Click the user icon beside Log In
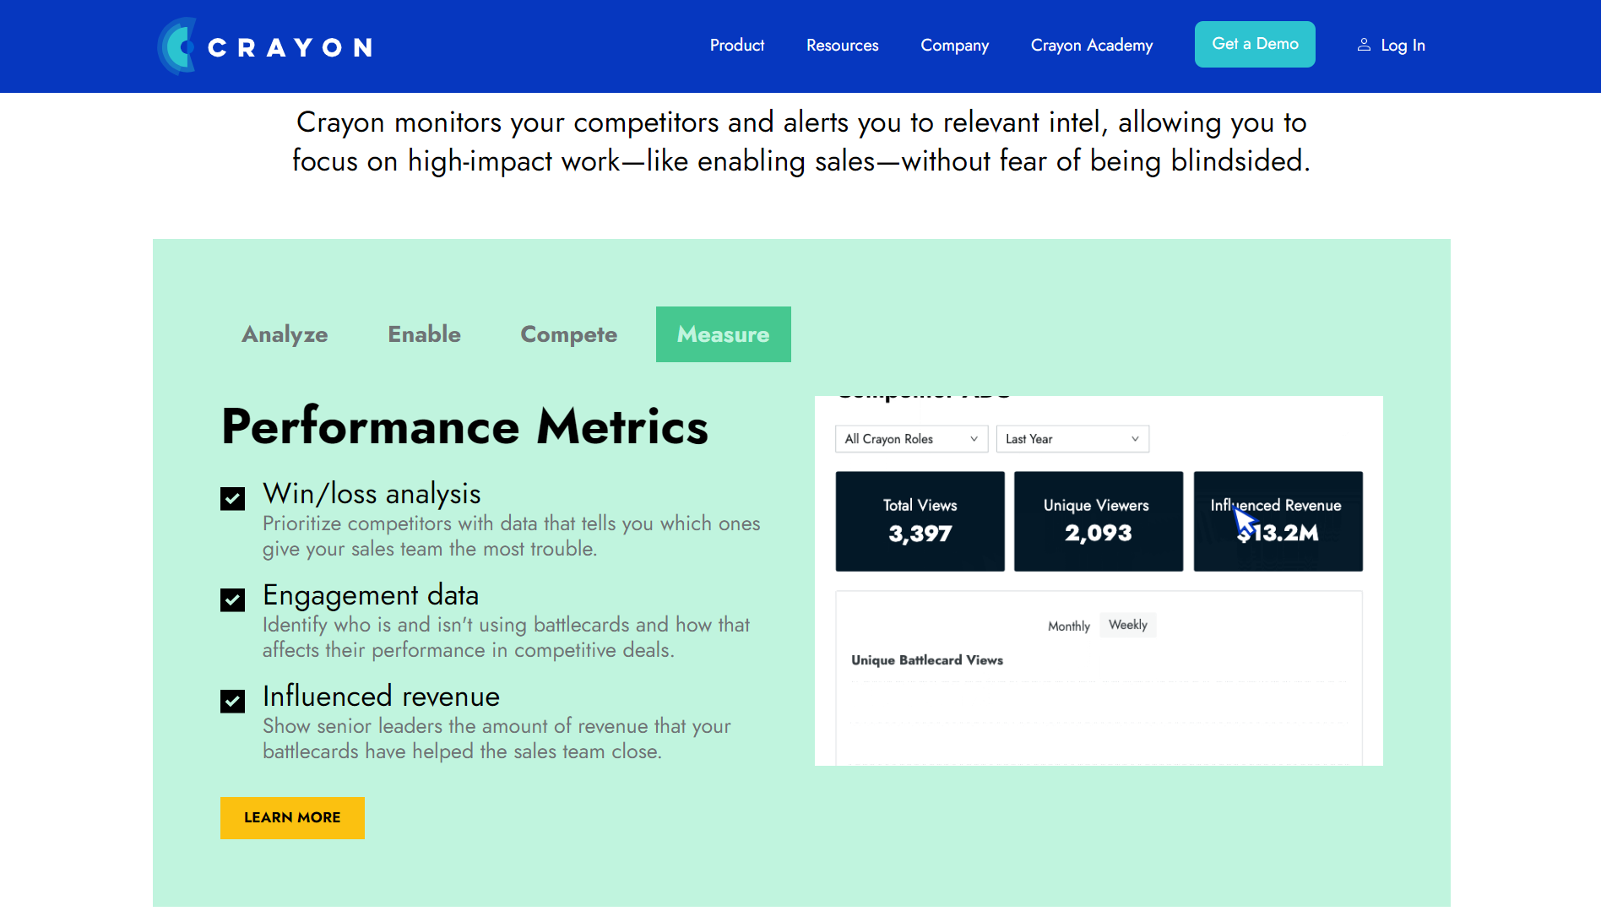This screenshot has height=911, width=1601. pos(1364,46)
